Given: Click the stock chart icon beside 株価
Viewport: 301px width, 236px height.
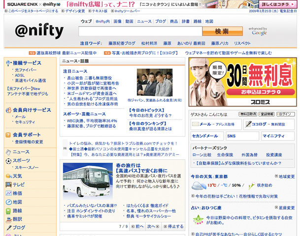Looking at the screenshot, I should click(x=8, y=194).
